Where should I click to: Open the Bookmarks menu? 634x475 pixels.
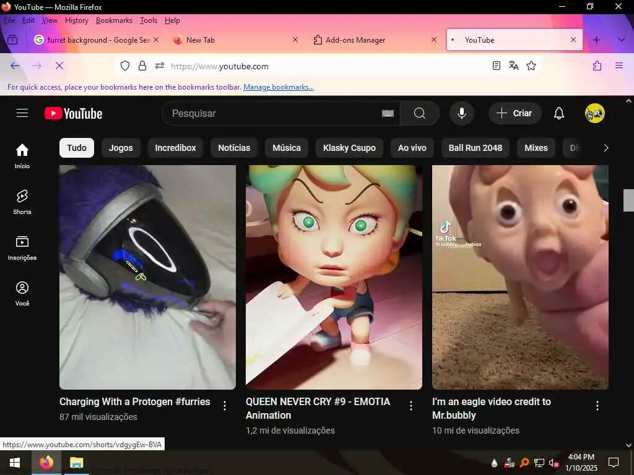click(x=114, y=20)
